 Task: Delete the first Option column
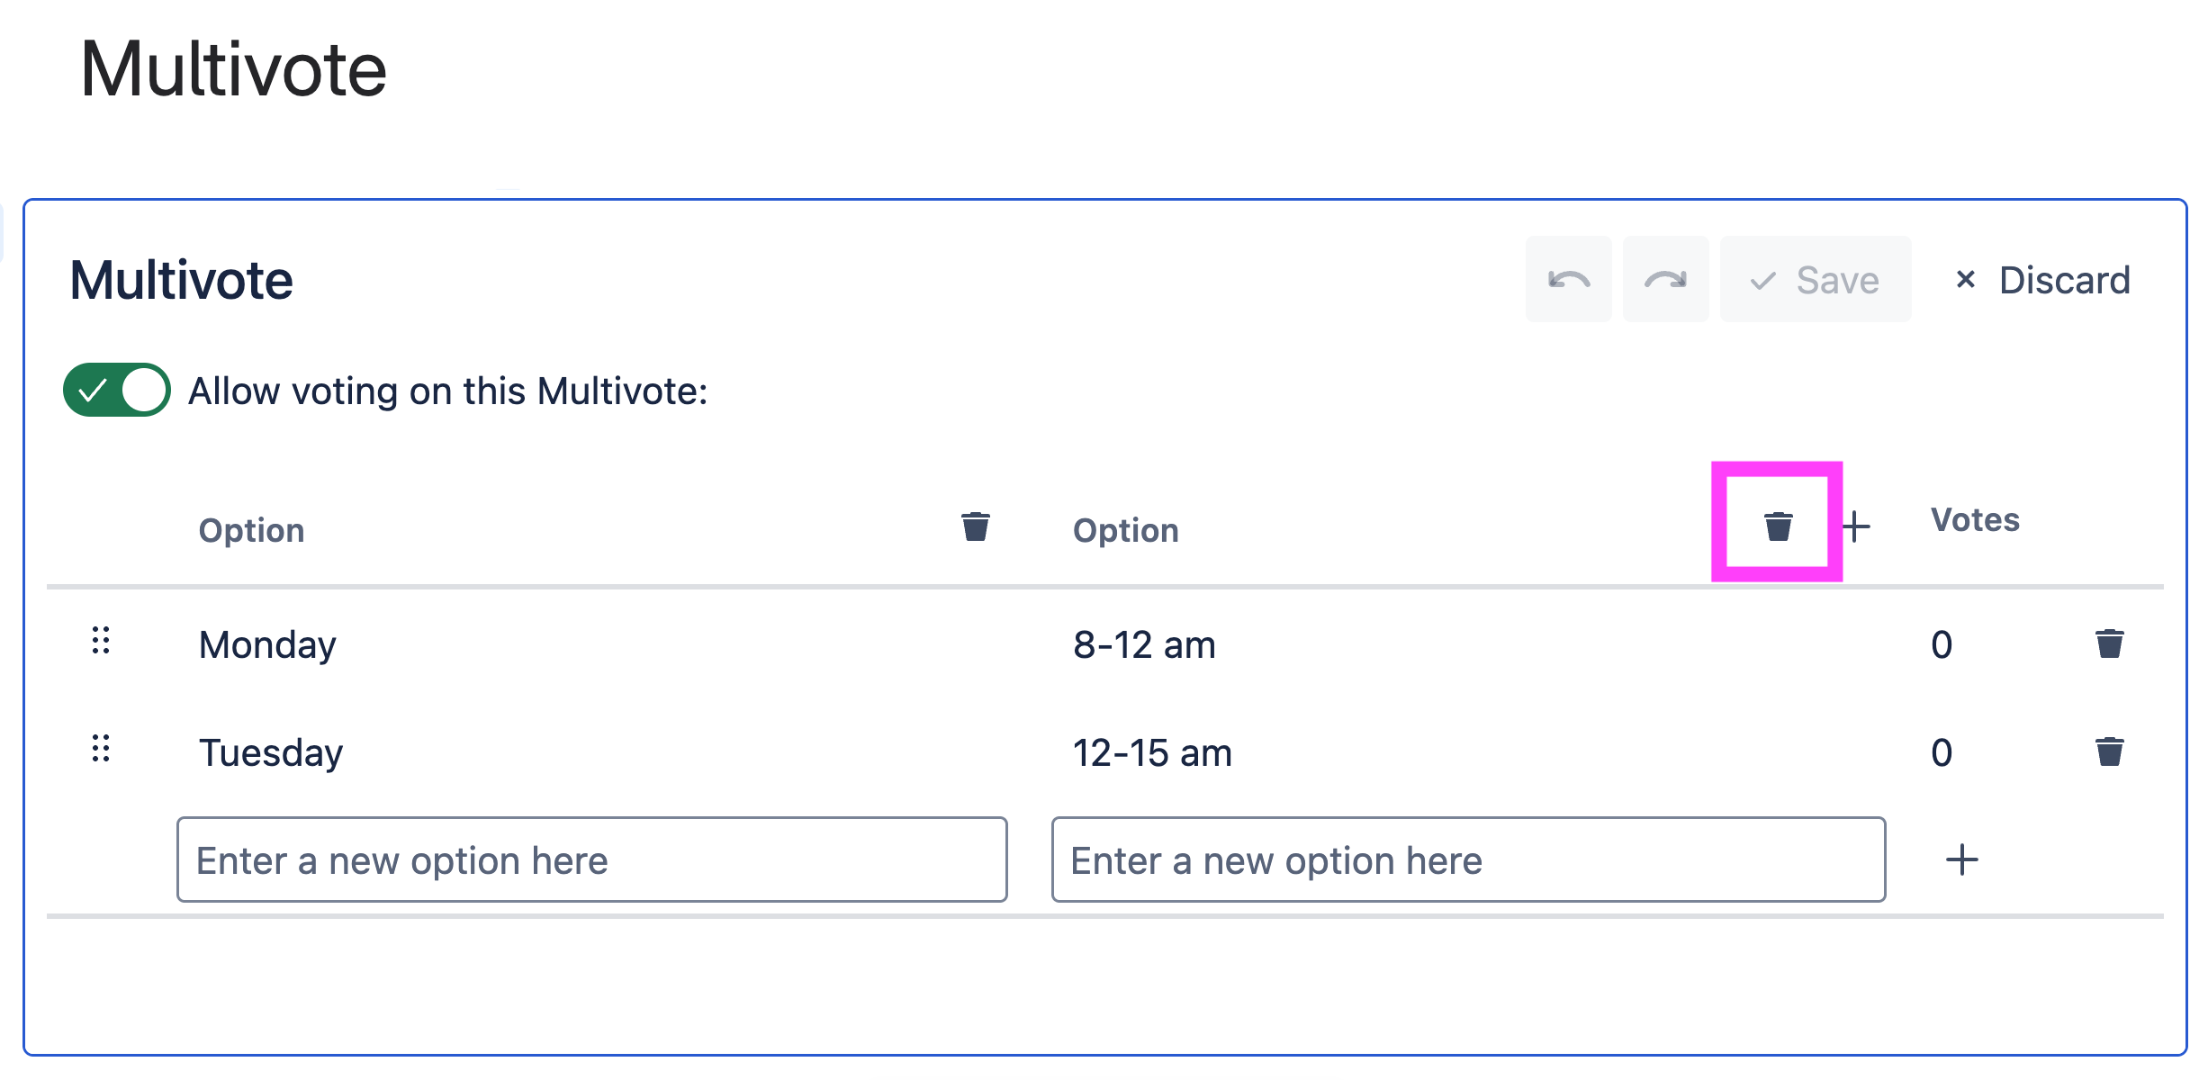pyautogui.click(x=975, y=526)
